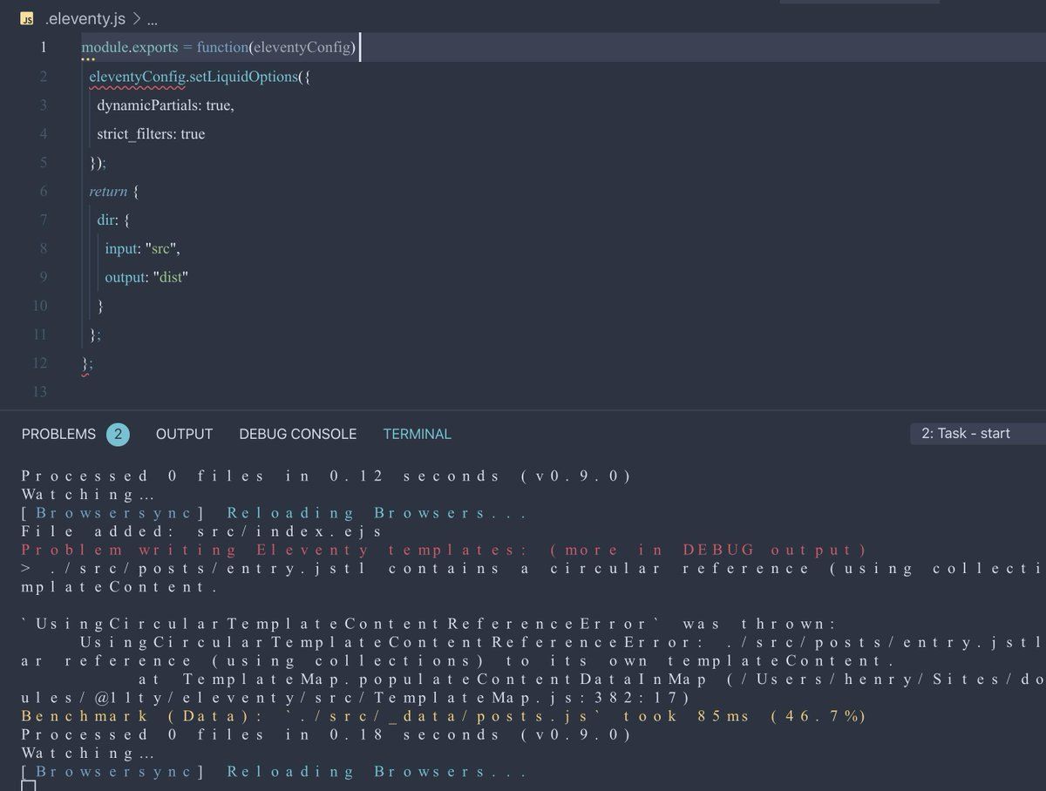Open the .eleventy.js breadcrumb item
This screenshot has width=1046, height=791.
pyautogui.click(x=85, y=18)
